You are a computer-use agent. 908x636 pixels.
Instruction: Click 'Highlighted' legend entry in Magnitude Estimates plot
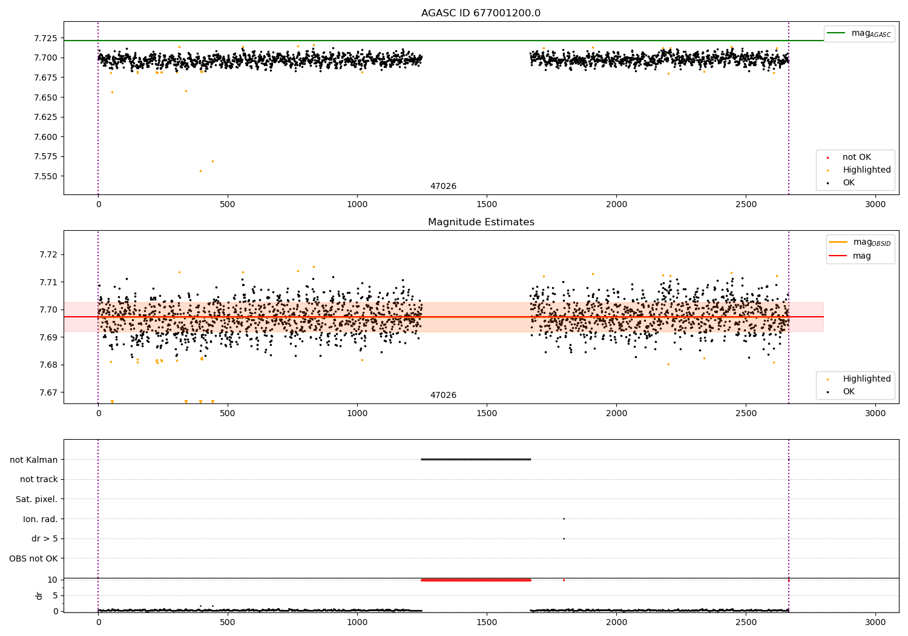coord(866,379)
